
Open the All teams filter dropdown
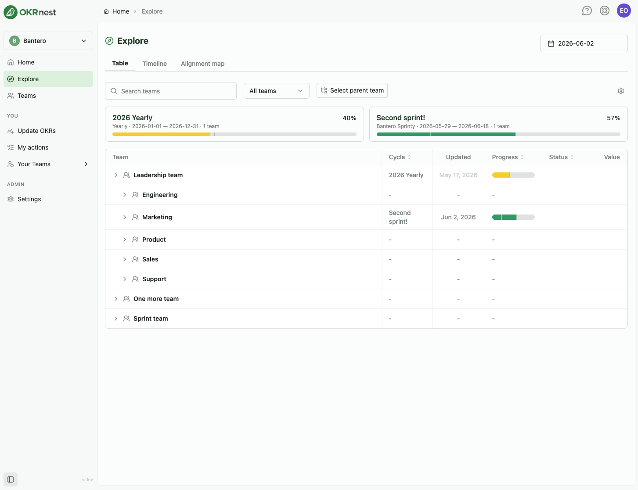[277, 91]
